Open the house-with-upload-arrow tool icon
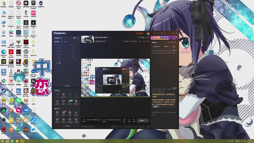The width and height of the screenshot is (254, 143). (63, 119)
